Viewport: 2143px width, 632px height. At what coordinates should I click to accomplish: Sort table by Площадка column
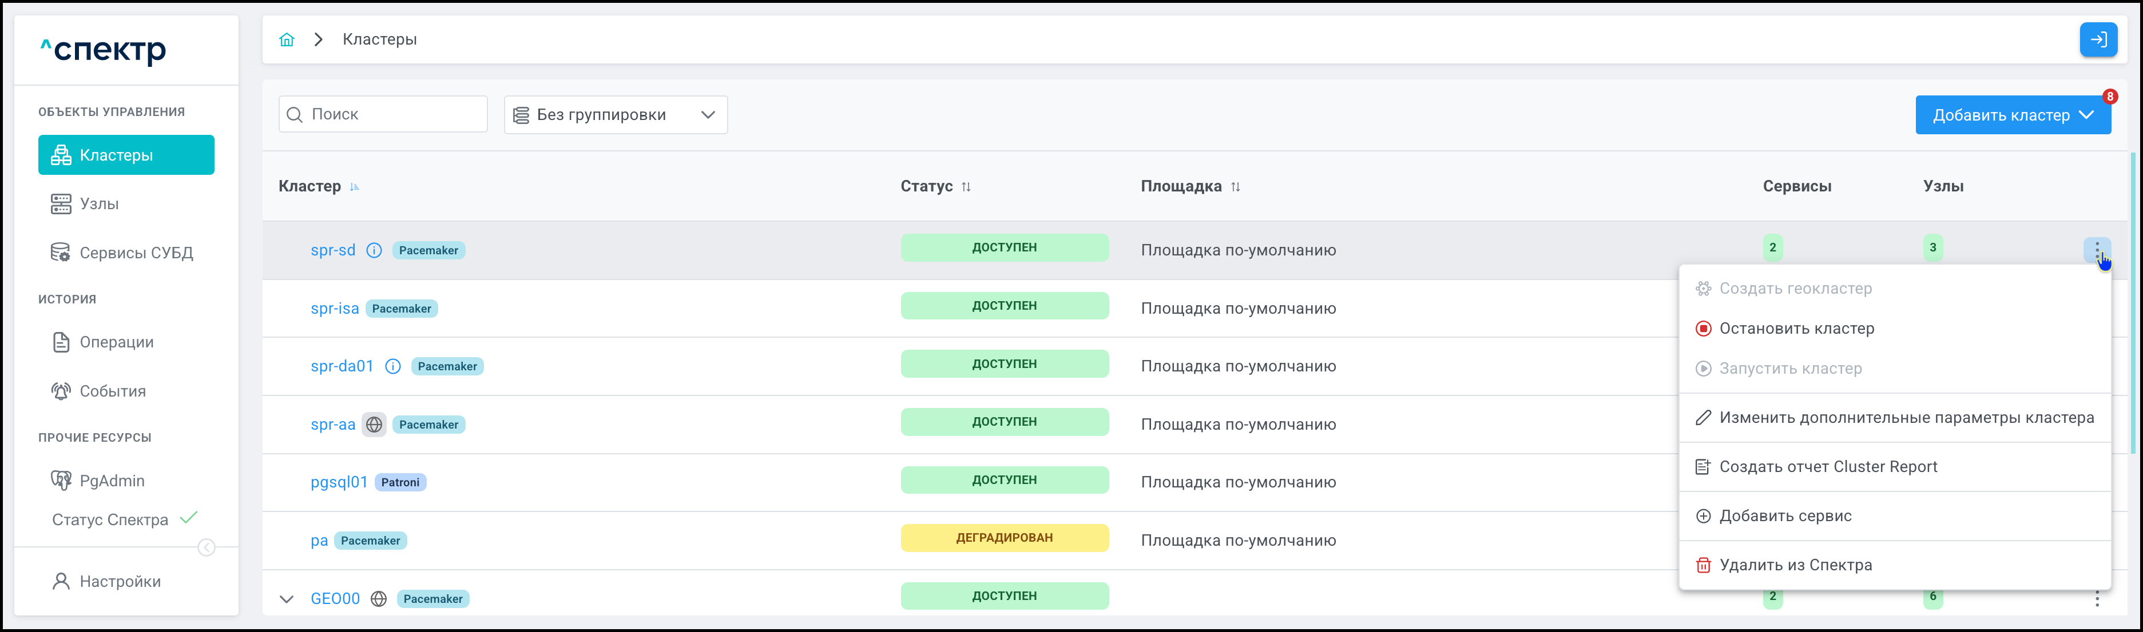(1235, 187)
